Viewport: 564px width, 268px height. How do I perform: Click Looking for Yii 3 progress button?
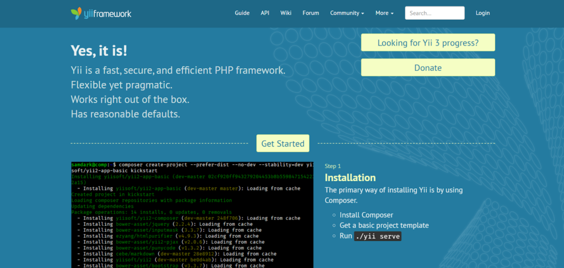[x=428, y=43]
